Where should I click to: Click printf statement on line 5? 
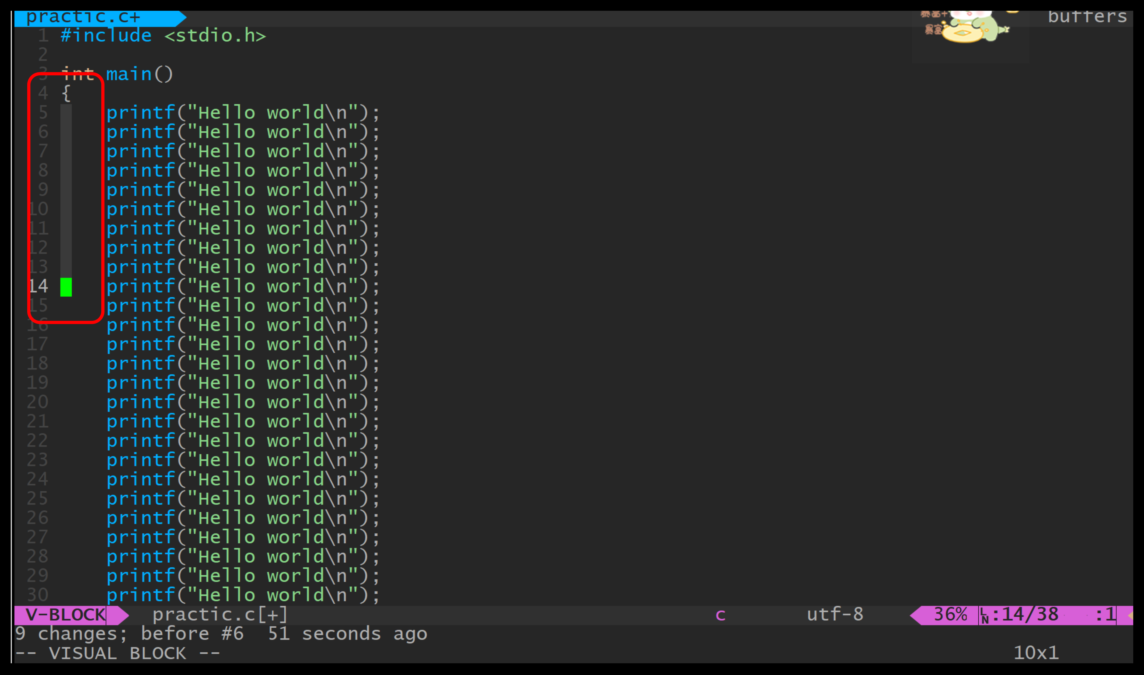pyautogui.click(x=243, y=113)
